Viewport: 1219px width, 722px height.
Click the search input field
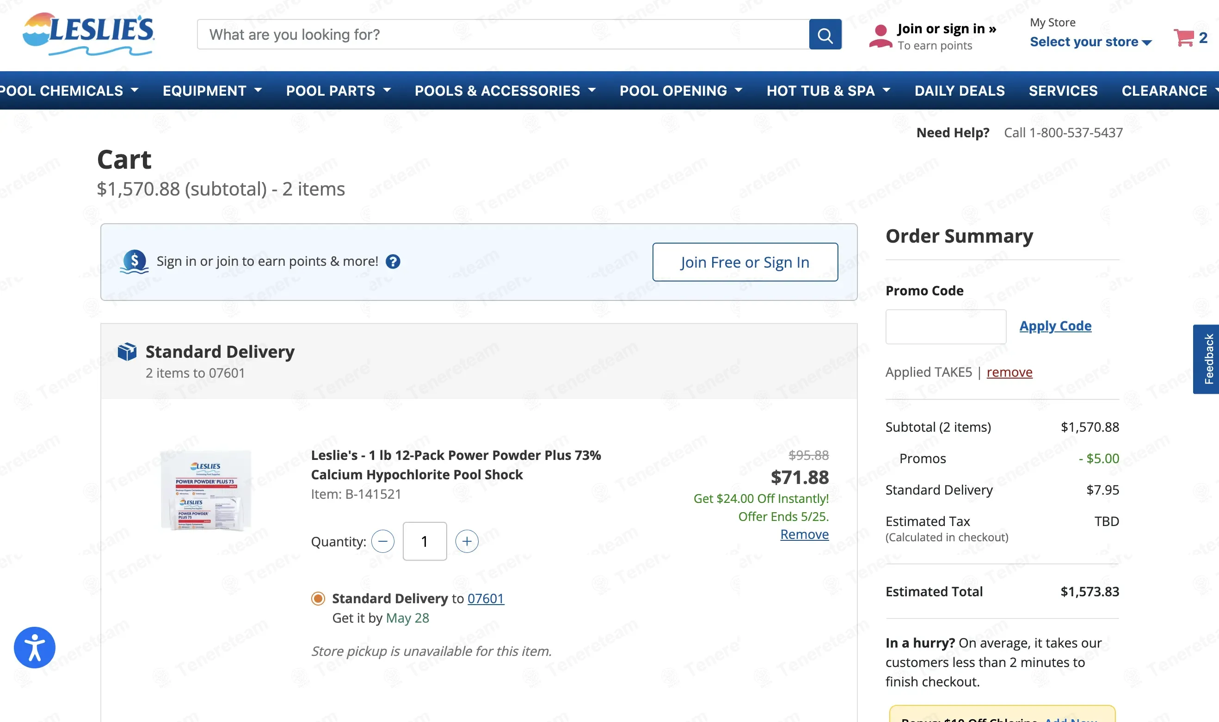(503, 35)
